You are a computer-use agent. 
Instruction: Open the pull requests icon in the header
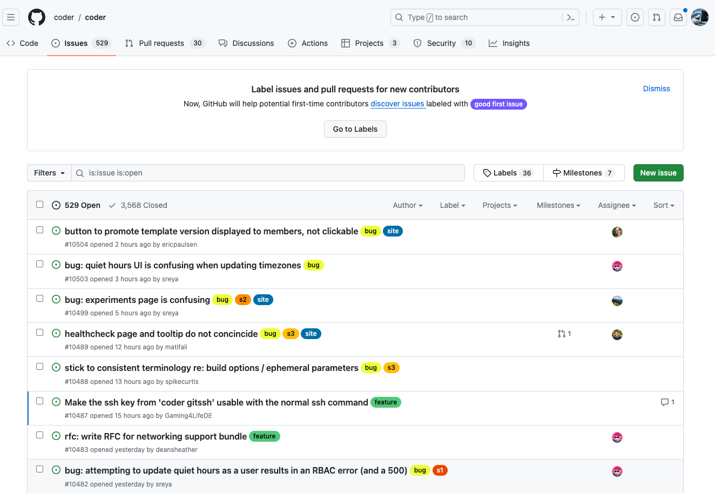coord(656,17)
